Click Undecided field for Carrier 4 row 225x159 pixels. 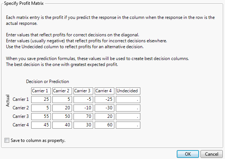pyautogui.click(x=128, y=125)
